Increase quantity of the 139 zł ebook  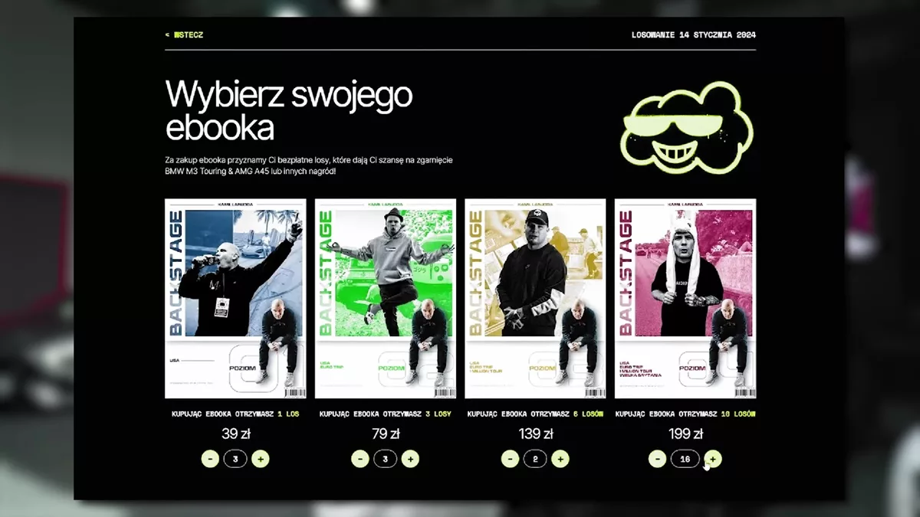(560, 459)
